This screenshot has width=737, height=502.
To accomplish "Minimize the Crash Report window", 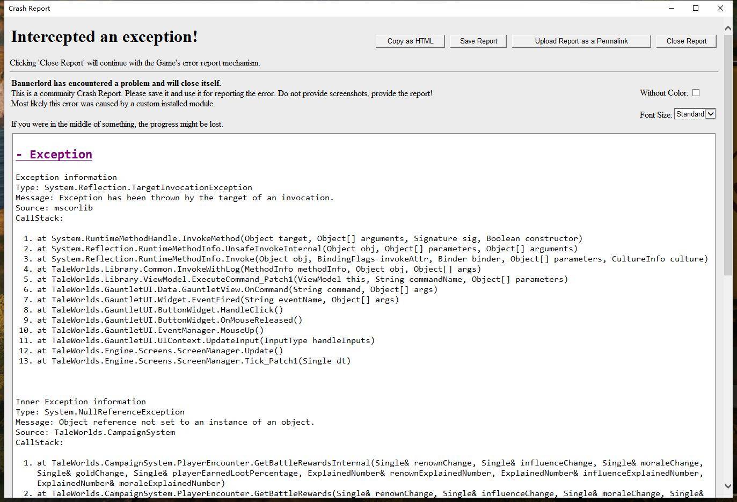I will coord(672,8).
